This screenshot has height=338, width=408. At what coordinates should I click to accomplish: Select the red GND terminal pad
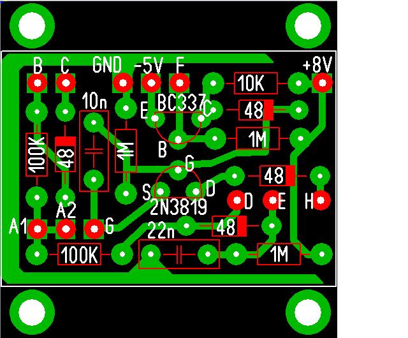(123, 83)
